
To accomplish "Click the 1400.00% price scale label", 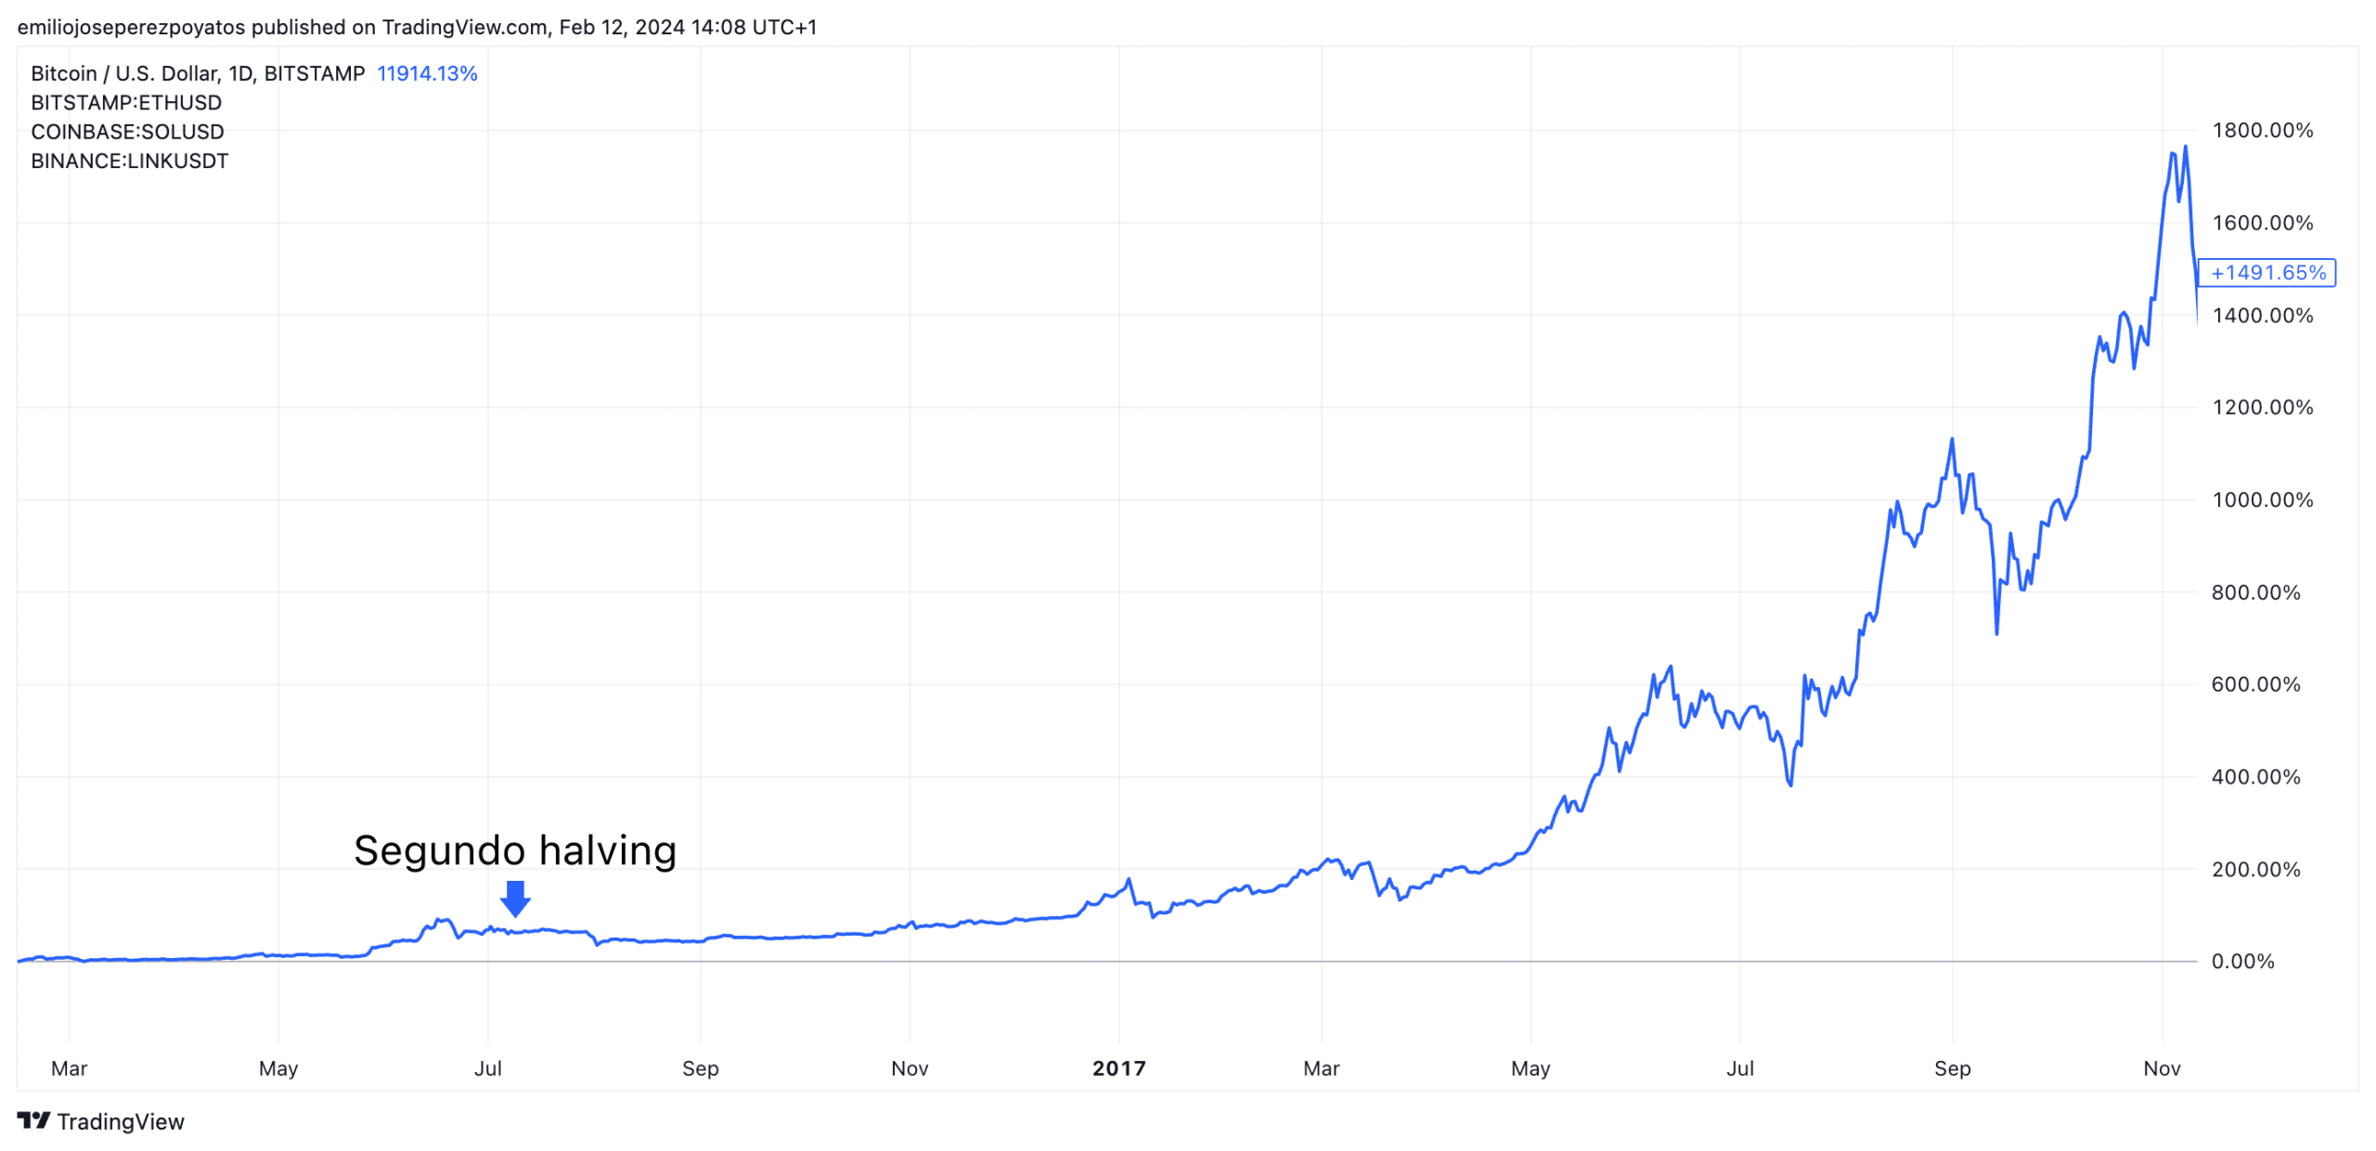I will tap(2262, 316).
